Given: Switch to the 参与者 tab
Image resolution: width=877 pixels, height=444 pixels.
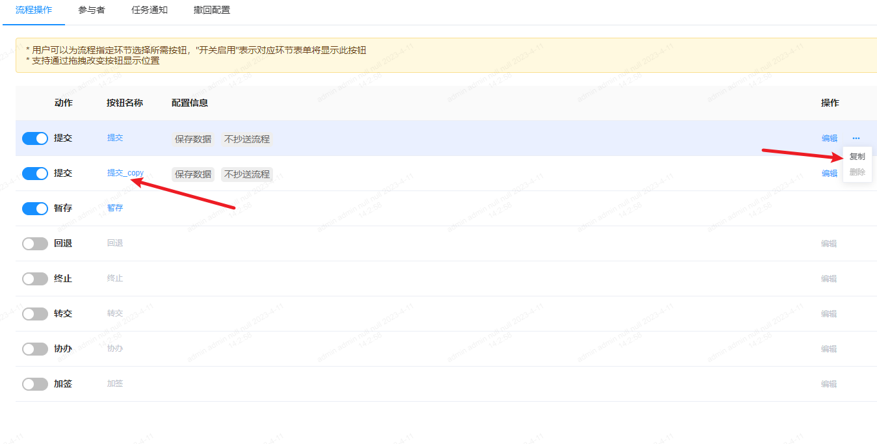Looking at the screenshot, I should coord(92,10).
